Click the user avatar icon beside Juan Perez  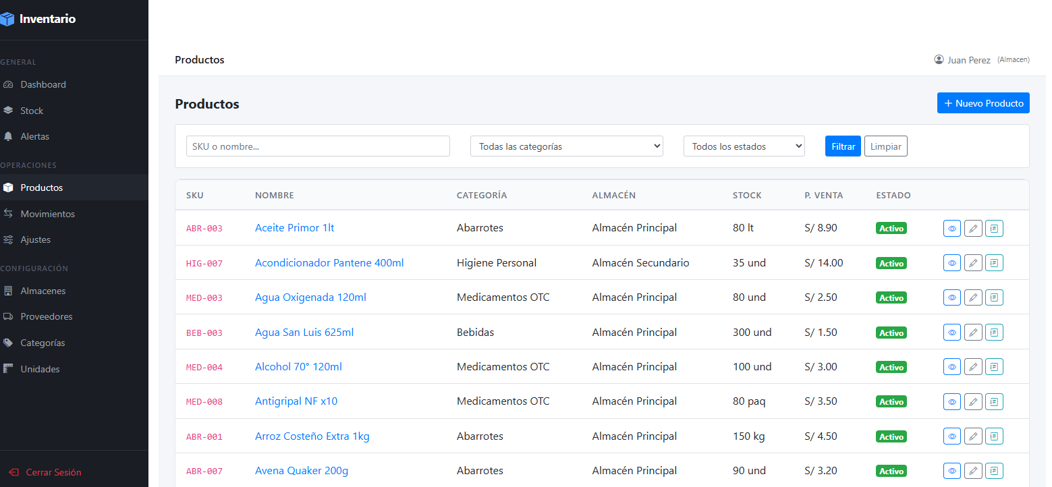[939, 59]
